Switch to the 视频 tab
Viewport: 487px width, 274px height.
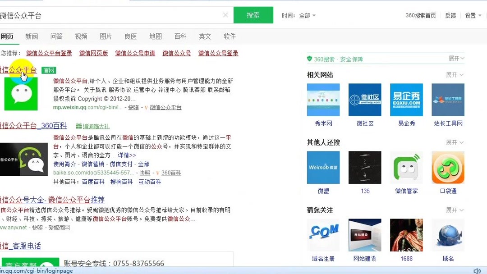click(81, 36)
